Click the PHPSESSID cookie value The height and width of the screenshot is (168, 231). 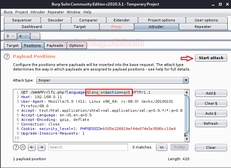click(x=139, y=129)
